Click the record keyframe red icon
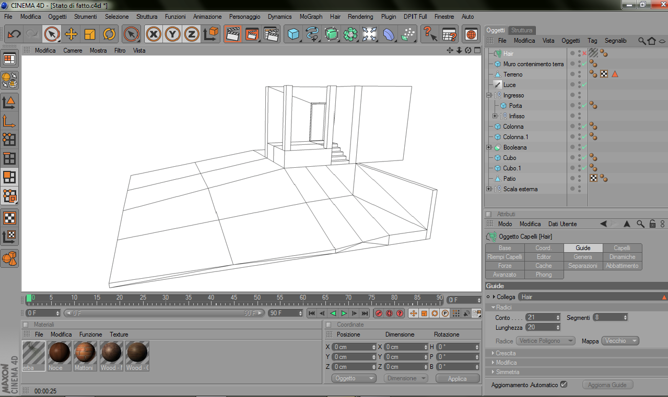The height and width of the screenshot is (397, 668). 379,313
